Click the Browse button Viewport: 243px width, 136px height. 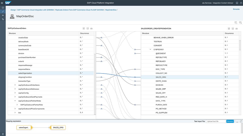click(x=230, y=121)
